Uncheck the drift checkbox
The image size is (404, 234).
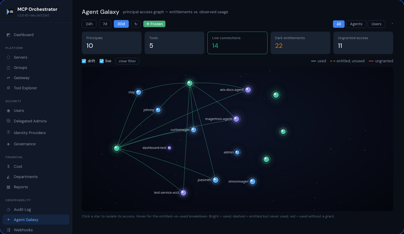pyautogui.click(x=84, y=61)
